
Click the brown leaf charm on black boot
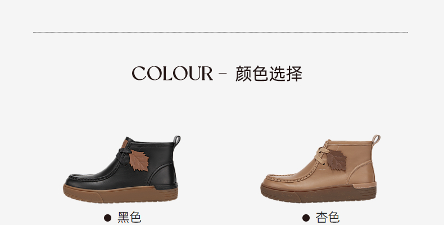pyautogui.click(x=139, y=161)
